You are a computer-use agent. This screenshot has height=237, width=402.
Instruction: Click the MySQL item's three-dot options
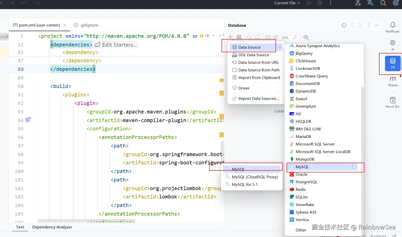pyautogui.click(x=352, y=167)
